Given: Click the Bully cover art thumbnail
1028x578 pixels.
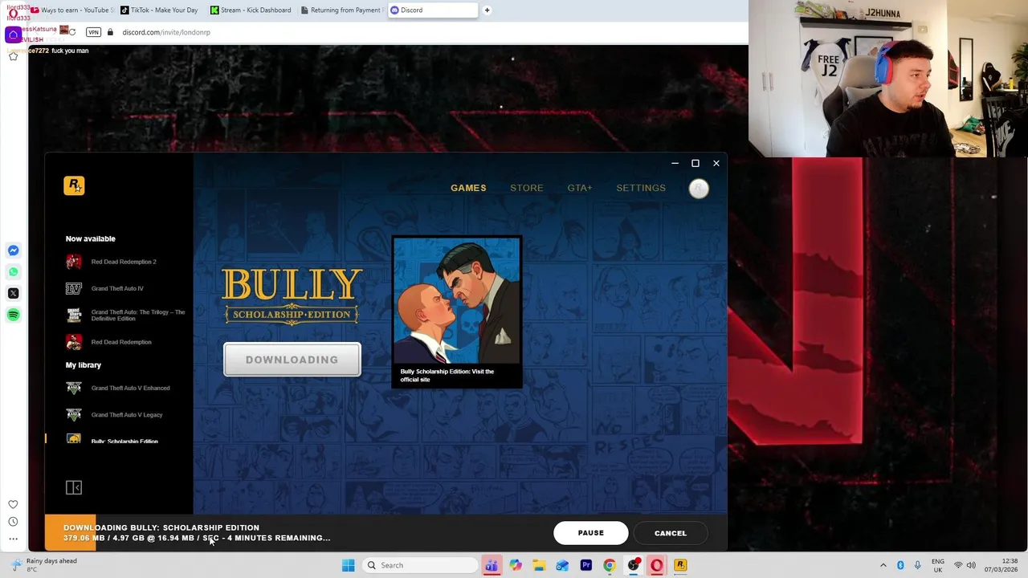Looking at the screenshot, I should [x=457, y=300].
